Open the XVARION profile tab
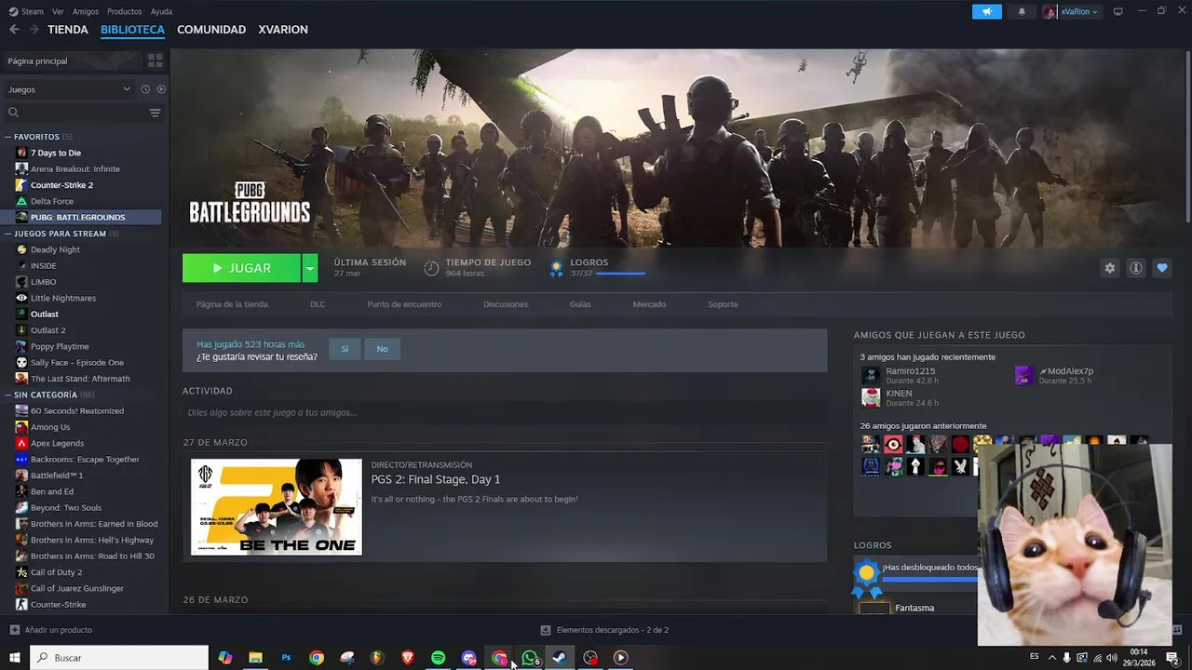 283,30
